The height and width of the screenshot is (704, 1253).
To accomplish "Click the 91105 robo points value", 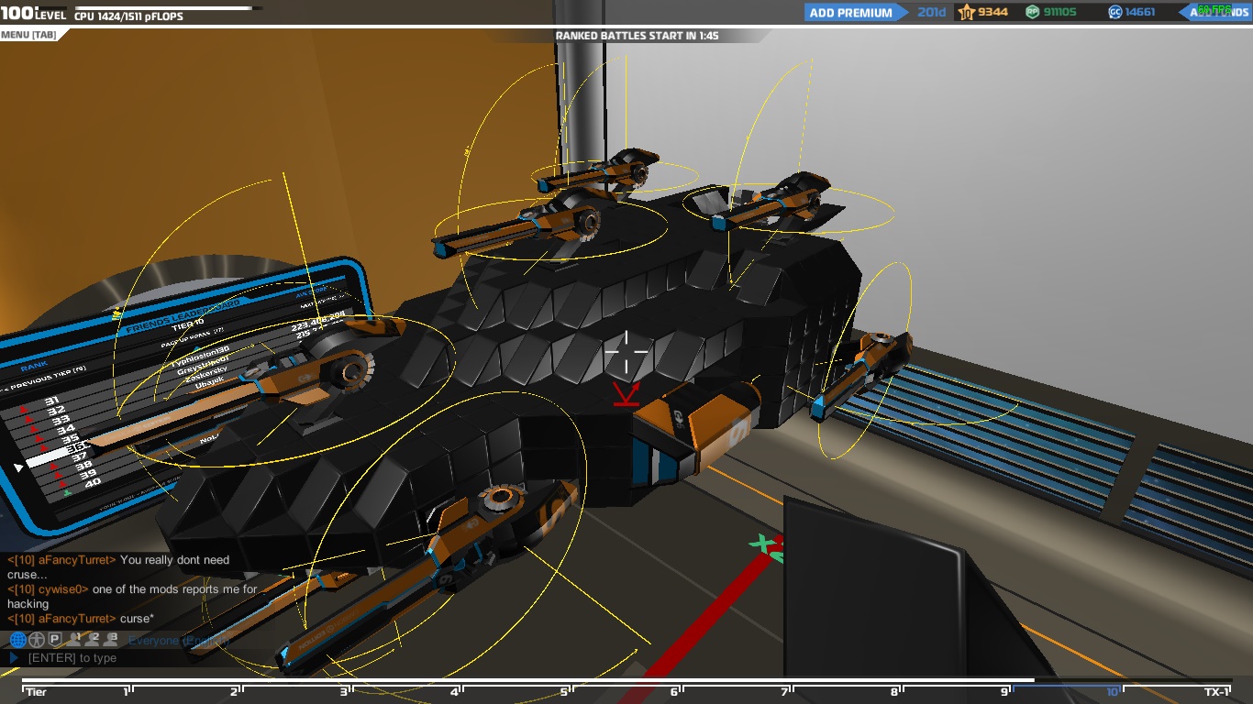I will pos(1060,12).
